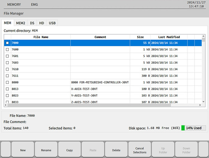Select the file name 7600
The width and height of the screenshot is (209, 158).
[15, 50]
